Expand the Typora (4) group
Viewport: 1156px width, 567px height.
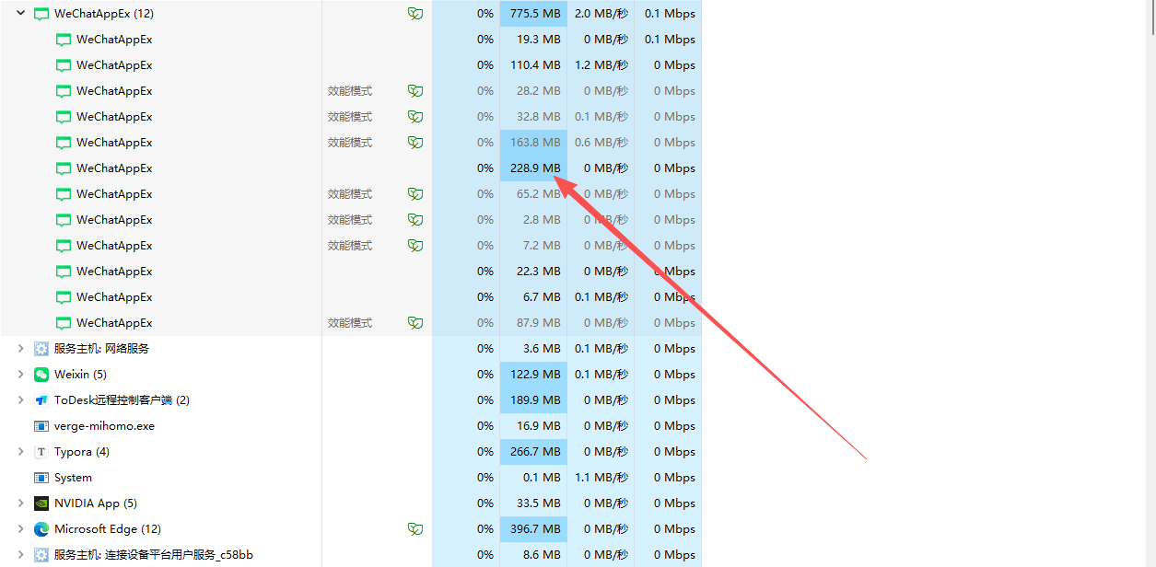20,452
